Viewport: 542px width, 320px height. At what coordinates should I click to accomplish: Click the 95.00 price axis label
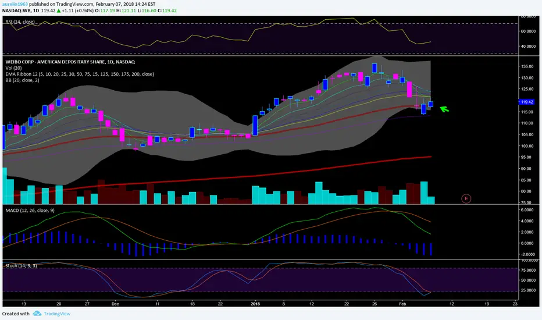tap(527, 158)
